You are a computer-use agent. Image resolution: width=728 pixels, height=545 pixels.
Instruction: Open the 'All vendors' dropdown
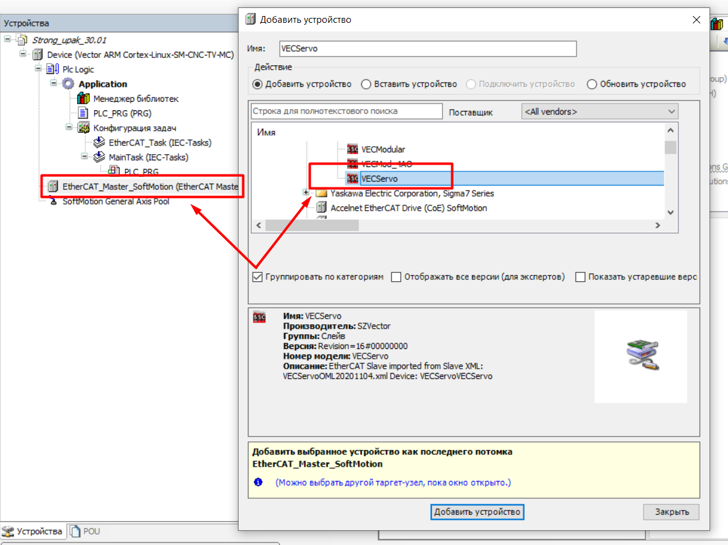(599, 112)
